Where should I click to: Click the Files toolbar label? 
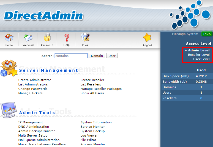click(85, 45)
